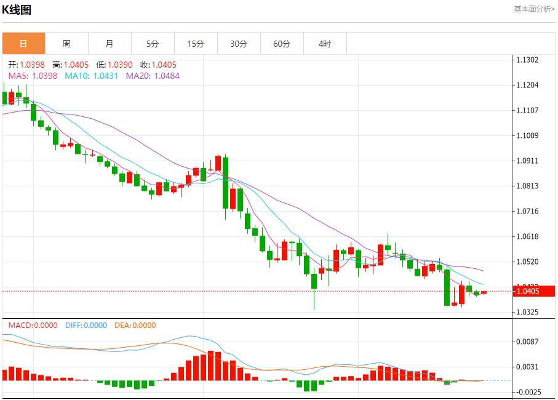Image resolution: width=558 pixels, height=400 pixels.
Task: Click the MA5 indicator label
Action: point(32,76)
